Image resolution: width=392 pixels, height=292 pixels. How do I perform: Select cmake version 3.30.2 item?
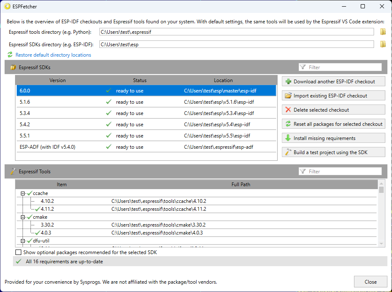47,225
